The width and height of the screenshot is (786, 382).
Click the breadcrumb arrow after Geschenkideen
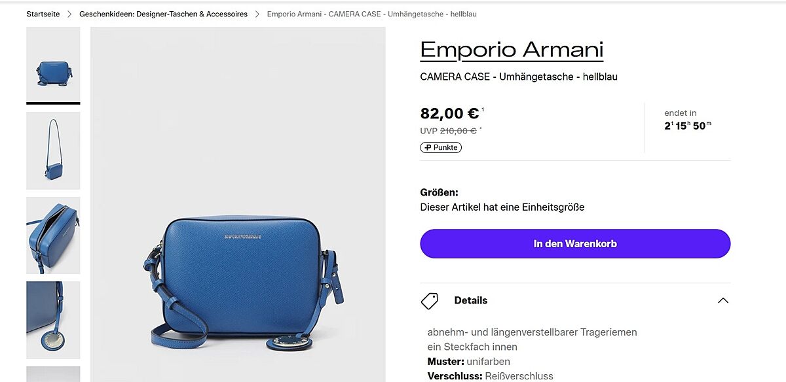coord(257,14)
